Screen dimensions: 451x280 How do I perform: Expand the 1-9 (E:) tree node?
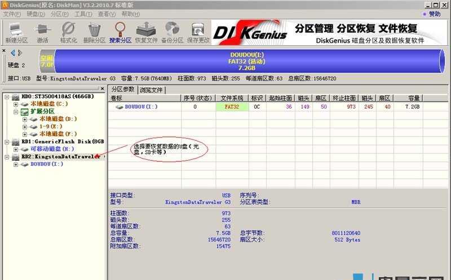pyautogui.click(x=25, y=127)
